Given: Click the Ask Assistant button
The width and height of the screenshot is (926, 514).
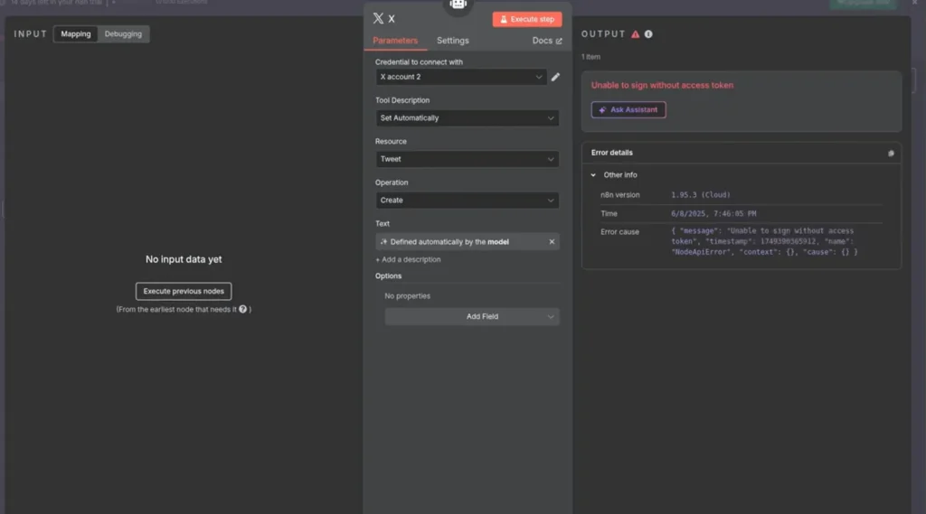Looking at the screenshot, I should point(628,110).
